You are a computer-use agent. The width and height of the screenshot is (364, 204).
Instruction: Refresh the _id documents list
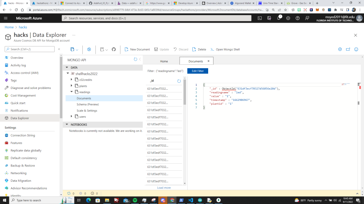tap(179, 81)
